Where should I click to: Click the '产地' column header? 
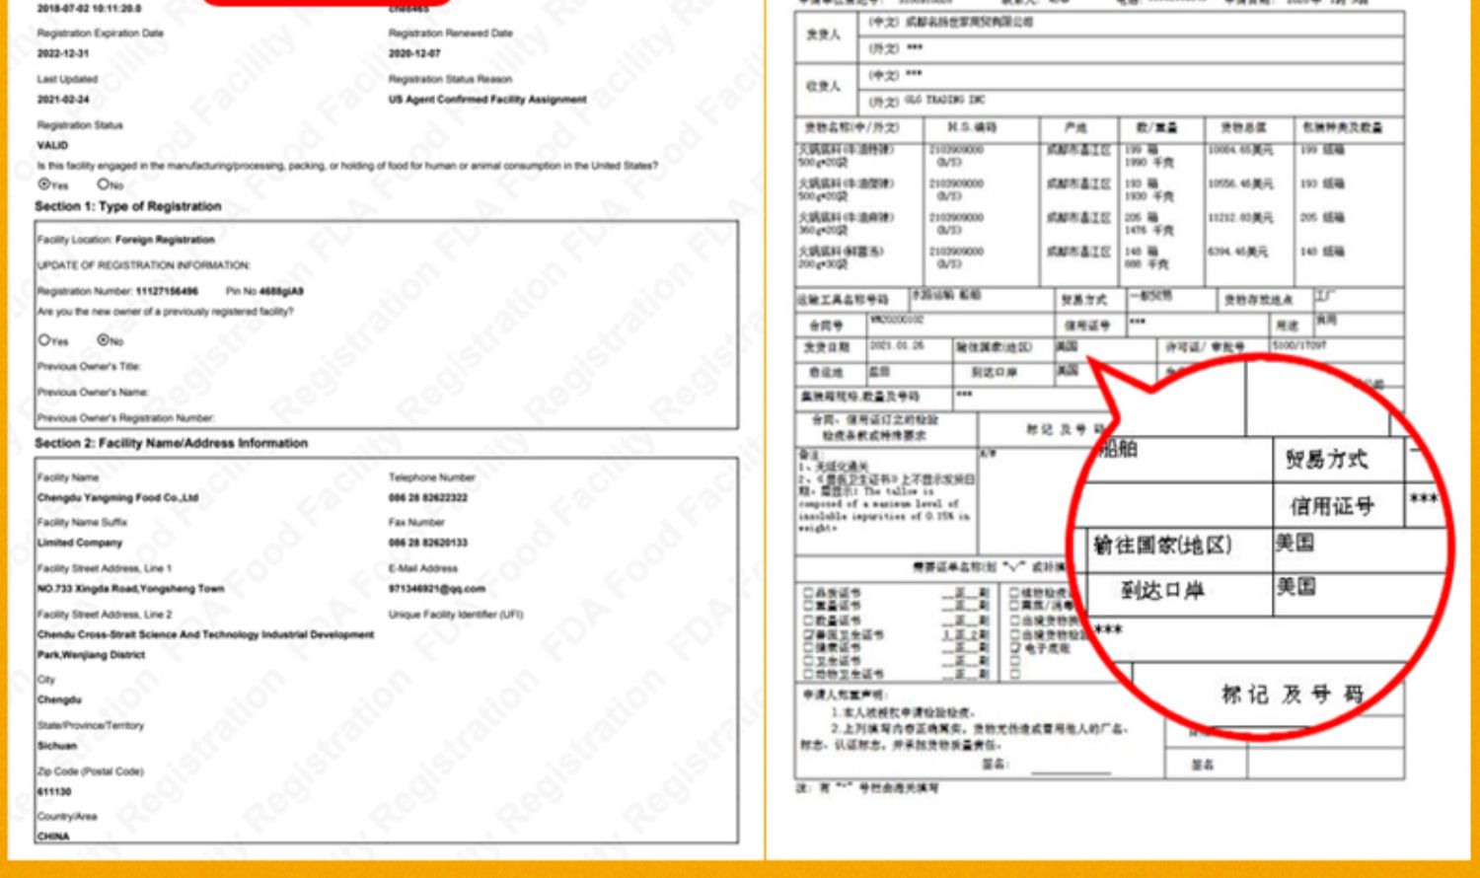pos(1075,128)
